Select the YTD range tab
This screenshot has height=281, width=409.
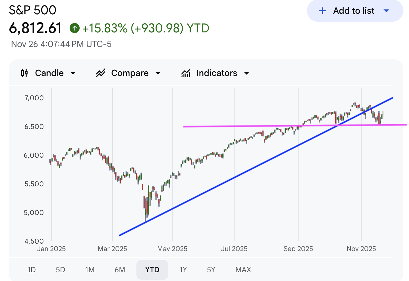point(152,269)
